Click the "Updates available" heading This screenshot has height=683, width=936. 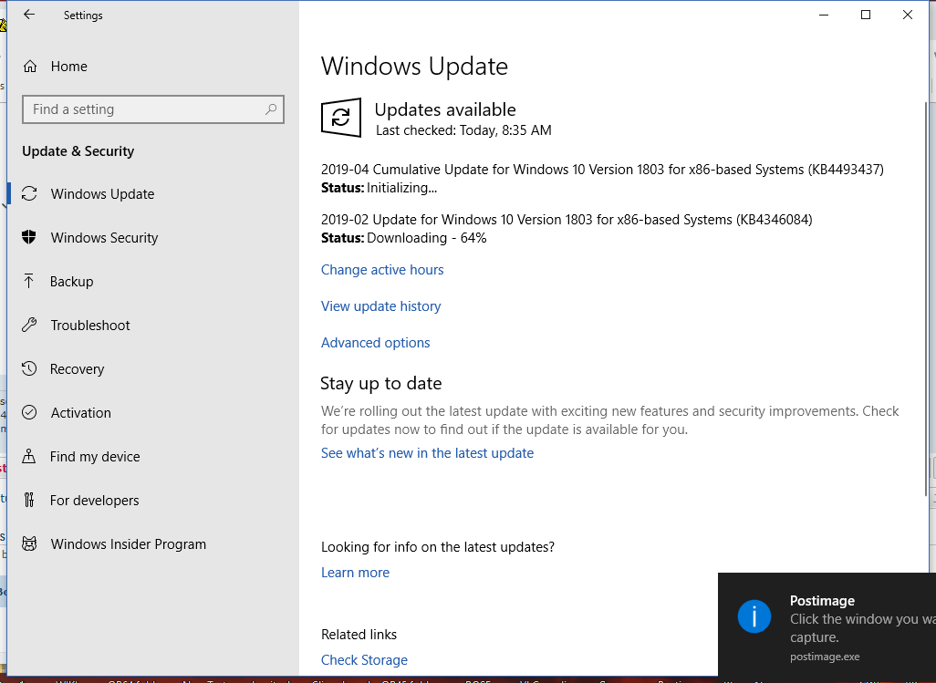pos(445,109)
